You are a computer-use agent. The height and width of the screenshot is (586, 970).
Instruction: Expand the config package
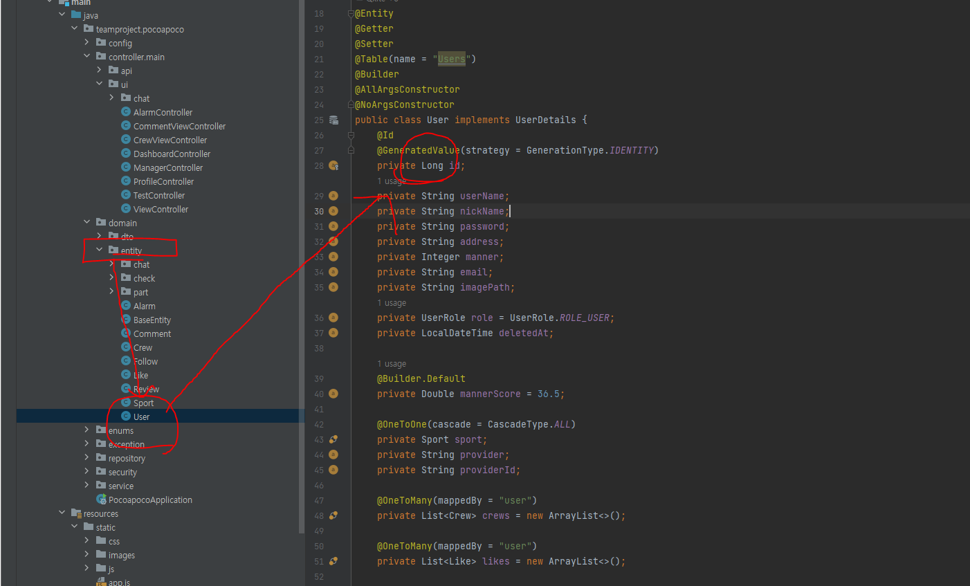click(87, 42)
